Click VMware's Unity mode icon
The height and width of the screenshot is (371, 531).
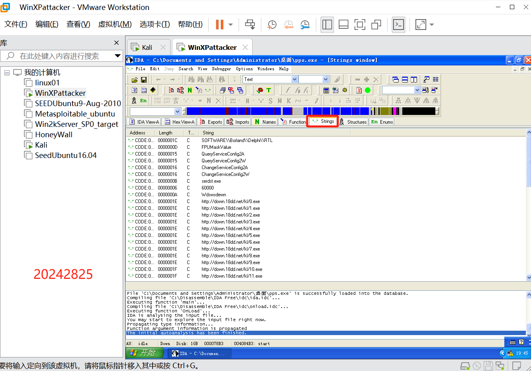coord(376,25)
